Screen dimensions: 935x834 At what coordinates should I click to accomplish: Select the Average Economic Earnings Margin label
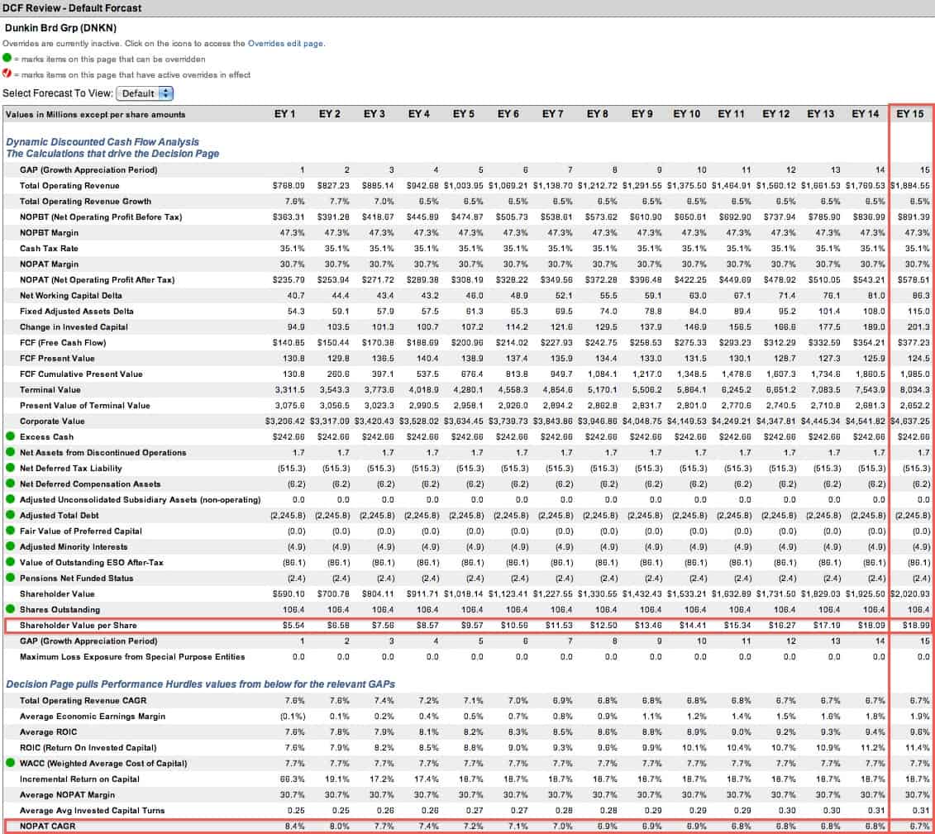point(93,716)
